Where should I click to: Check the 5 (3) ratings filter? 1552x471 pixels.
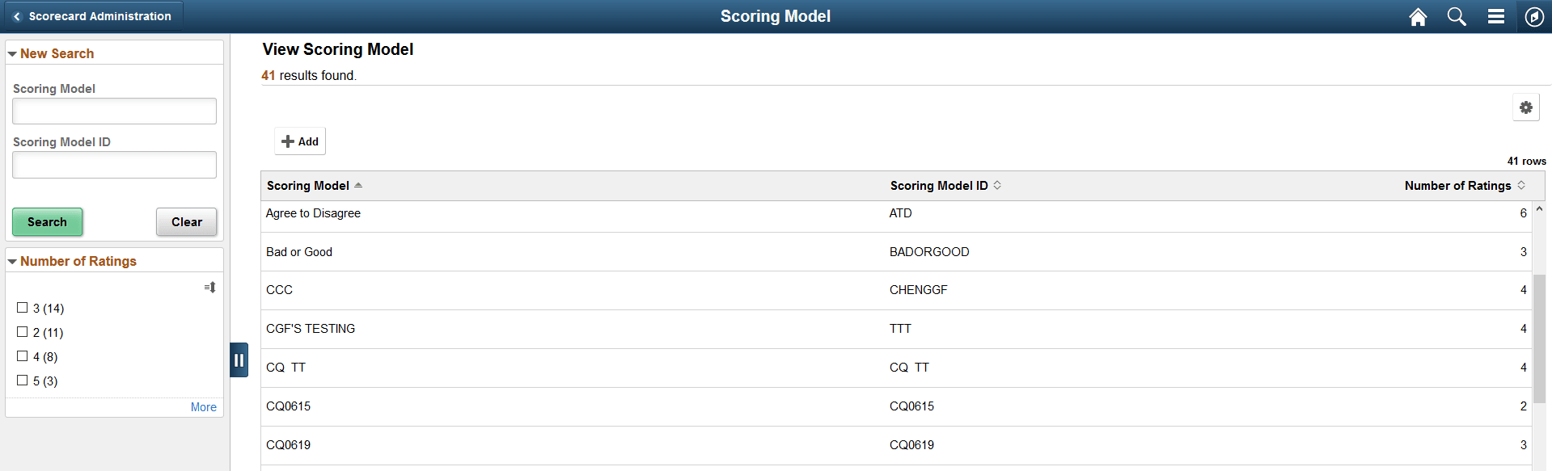(x=23, y=381)
